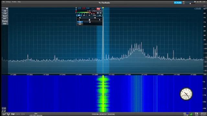207x116 pixels.
Task: Click the slice A letter indicator
Action: click(101, 9)
